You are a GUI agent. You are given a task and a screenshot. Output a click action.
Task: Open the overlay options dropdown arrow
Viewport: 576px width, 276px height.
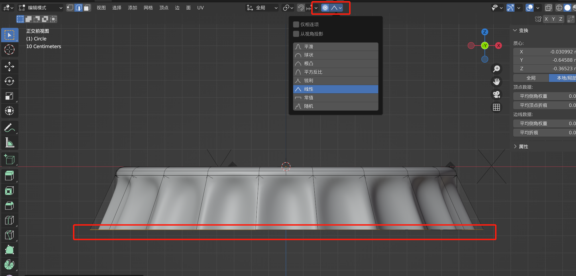click(538, 8)
